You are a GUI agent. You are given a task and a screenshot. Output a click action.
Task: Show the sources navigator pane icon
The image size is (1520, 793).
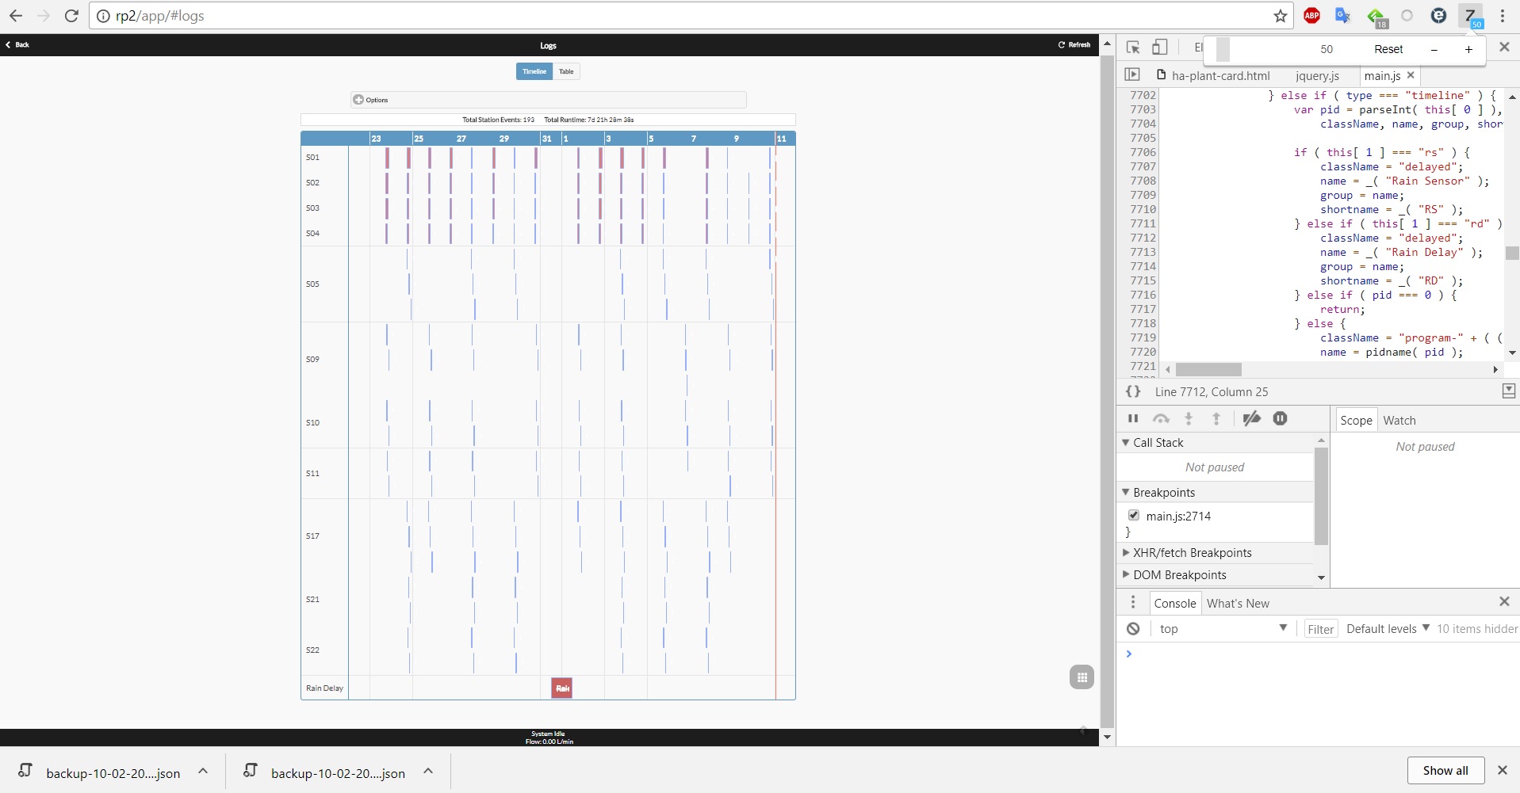pos(1132,74)
